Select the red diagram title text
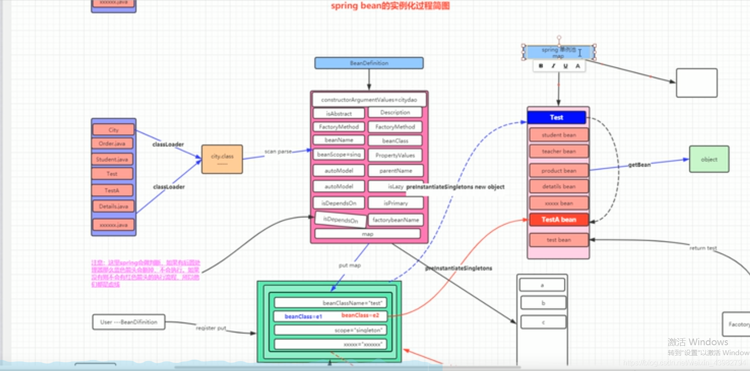 pos(390,6)
